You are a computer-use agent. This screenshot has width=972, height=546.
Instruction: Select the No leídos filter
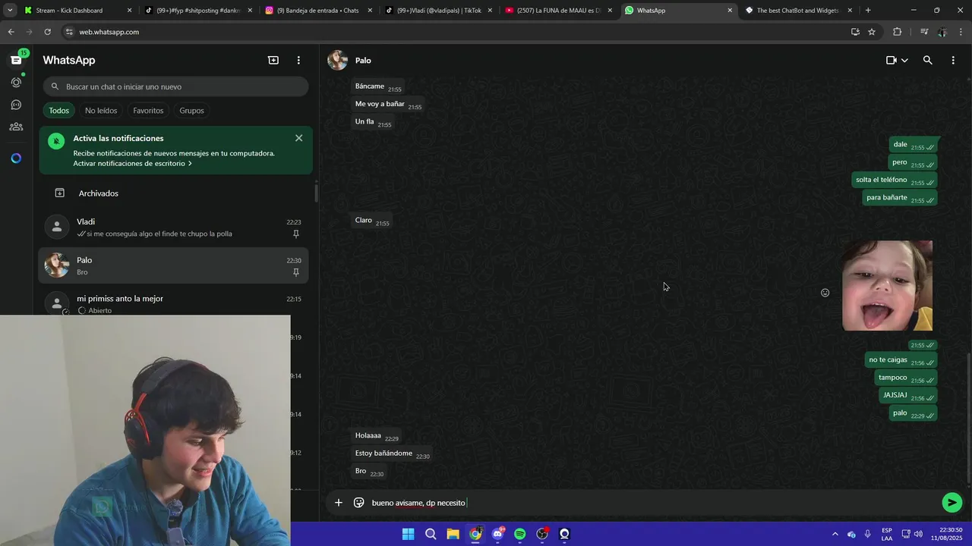(101, 111)
